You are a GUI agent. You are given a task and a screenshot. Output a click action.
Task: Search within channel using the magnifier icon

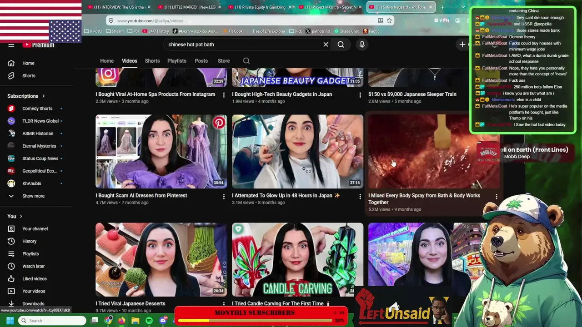246,61
